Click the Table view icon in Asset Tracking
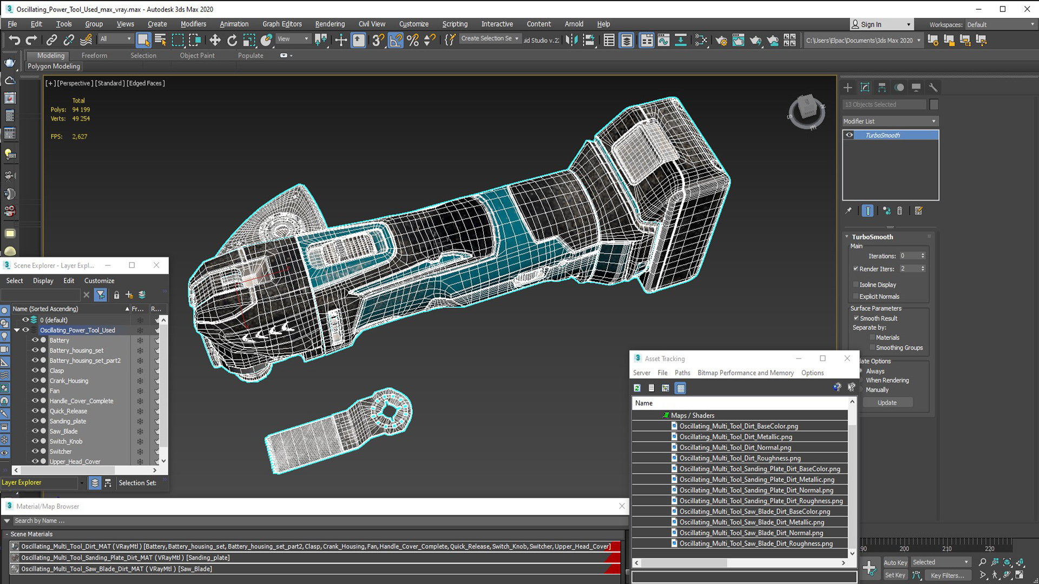Image resolution: width=1039 pixels, height=584 pixels. tap(681, 388)
